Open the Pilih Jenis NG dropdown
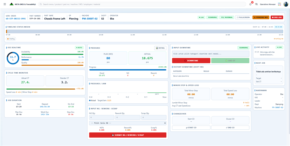The height and width of the screenshot is (146, 290). tap(128, 123)
